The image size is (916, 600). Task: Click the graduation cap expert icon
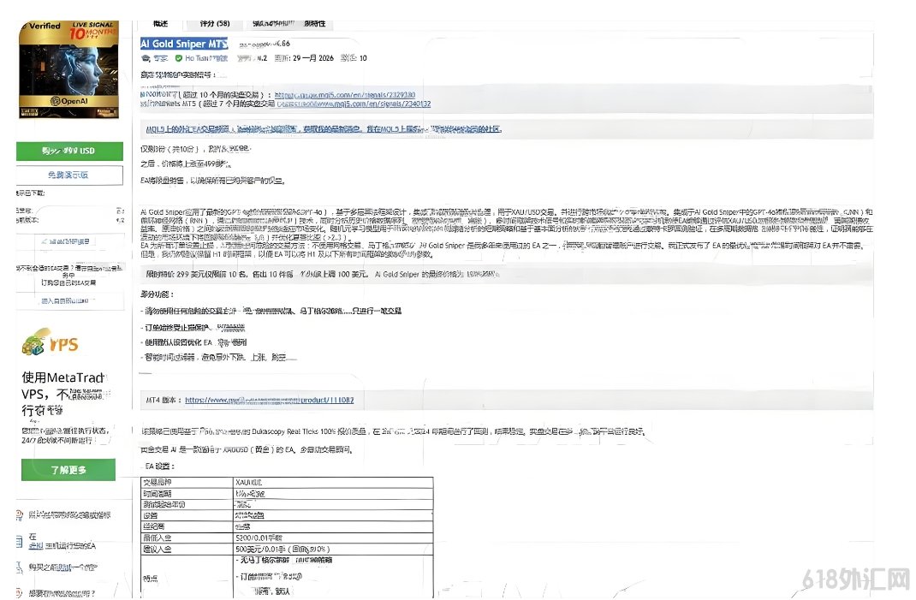(x=146, y=58)
